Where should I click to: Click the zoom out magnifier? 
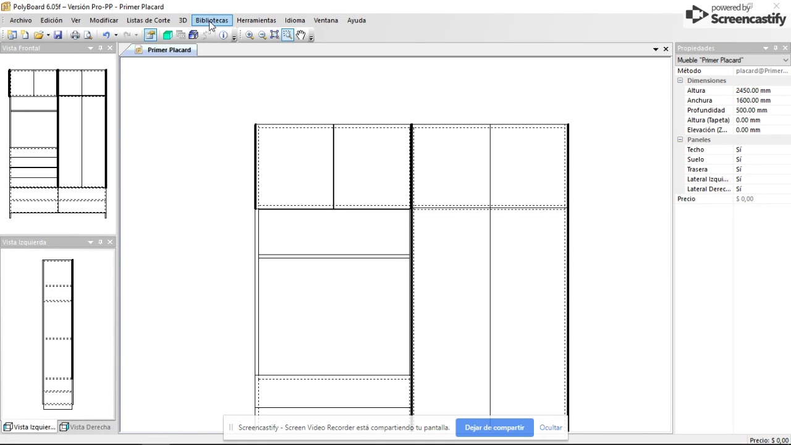click(263, 35)
